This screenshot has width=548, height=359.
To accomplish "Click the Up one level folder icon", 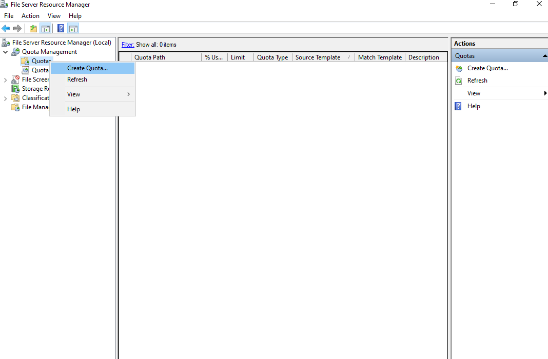I will click(x=33, y=28).
